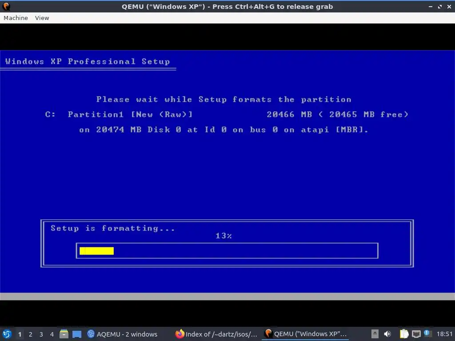
Task: Open the volume speaker tray icon
Action: (387, 334)
